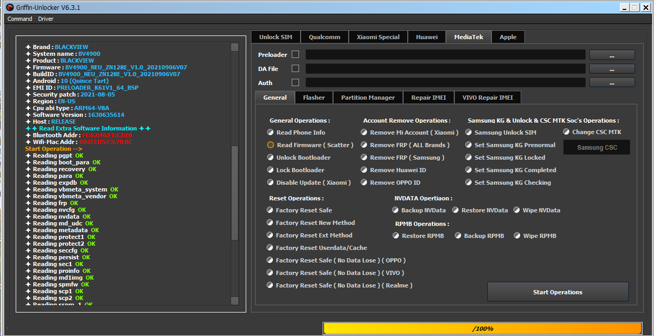Image resolution: width=654 pixels, height=336 pixels.
Task: Select Read Firmware ( Scatter ) option
Action: point(271,145)
